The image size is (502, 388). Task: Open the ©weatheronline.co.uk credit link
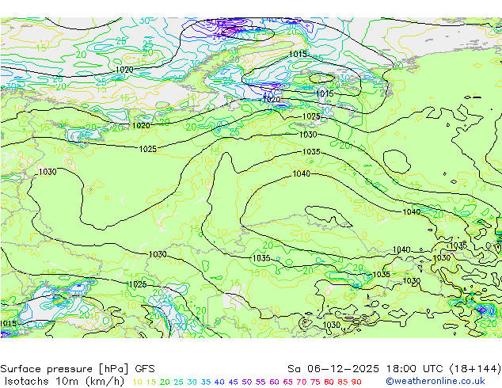tap(435, 382)
